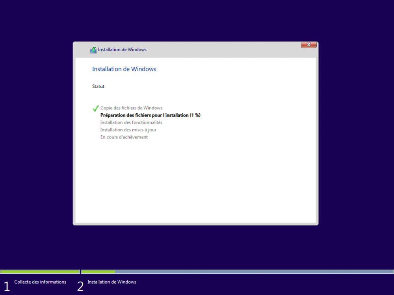Viewport: 394px width, 295px height.
Task: Click the 'Collecte des informations' phase label
Action: (x=40, y=282)
